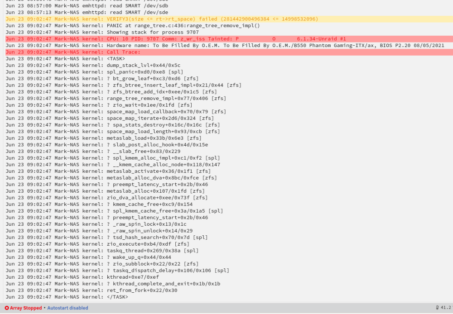Select the red Call Trace: line
This screenshot has height=314, width=453.
click(x=229, y=52)
